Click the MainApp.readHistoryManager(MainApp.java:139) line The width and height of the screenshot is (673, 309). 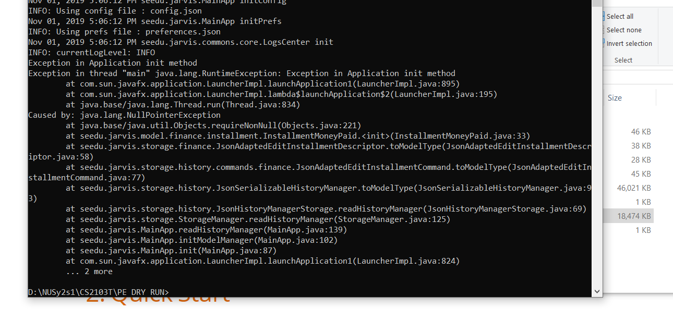point(207,230)
